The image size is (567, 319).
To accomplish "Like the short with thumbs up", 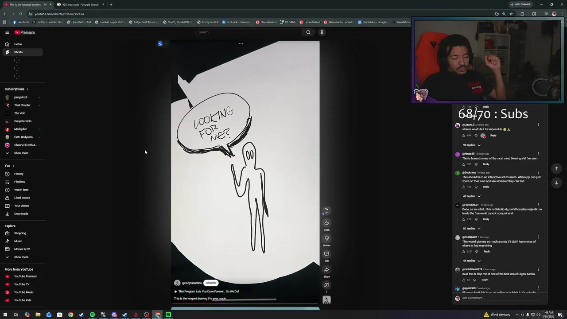I will 326,223.
